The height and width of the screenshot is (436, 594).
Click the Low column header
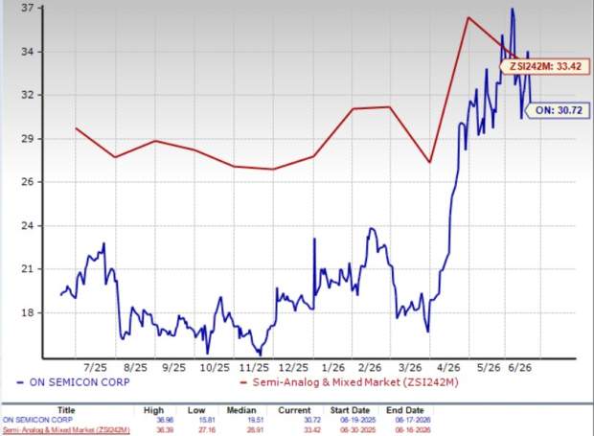pos(196,410)
